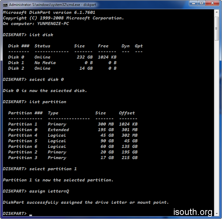Viewport: 222px width, 219px height.
Task: Click the Partition 0 Extended row
Action: [73, 130]
